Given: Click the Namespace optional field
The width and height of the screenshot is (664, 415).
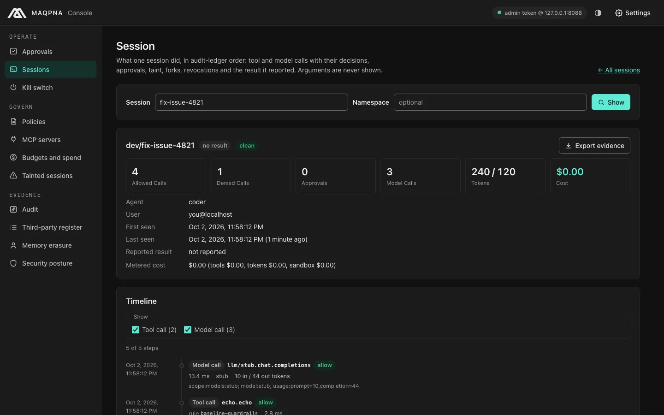Looking at the screenshot, I should tap(490, 102).
